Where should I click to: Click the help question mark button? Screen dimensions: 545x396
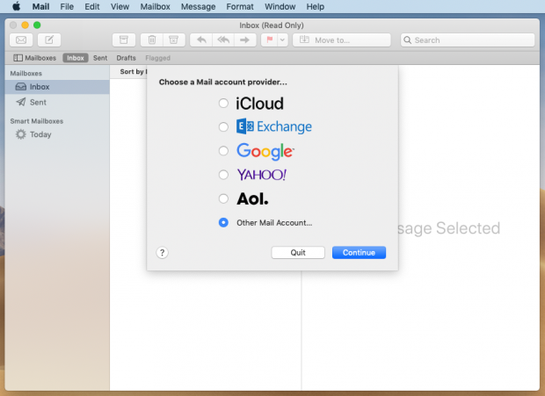[162, 253]
